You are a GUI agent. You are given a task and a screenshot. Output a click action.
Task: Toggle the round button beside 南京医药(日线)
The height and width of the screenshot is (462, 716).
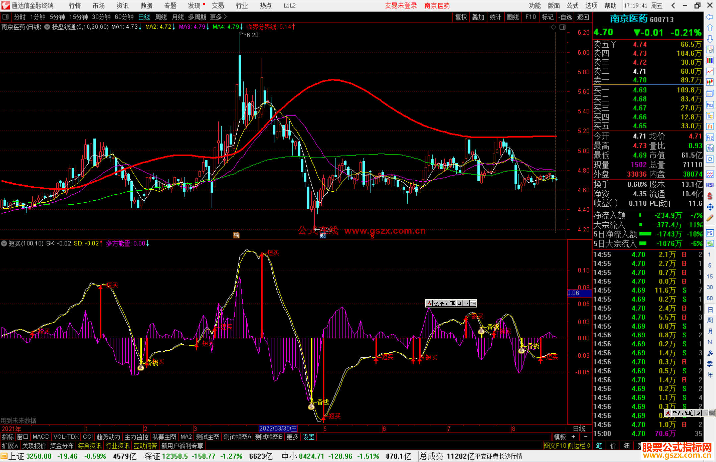[x=47, y=27]
